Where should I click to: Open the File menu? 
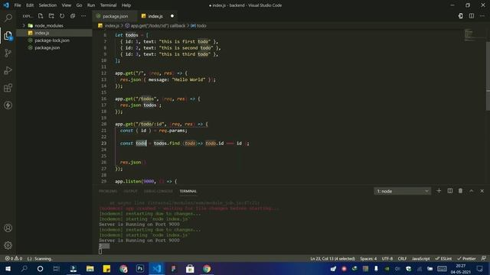pyautogui.click(x=18, y=5)
